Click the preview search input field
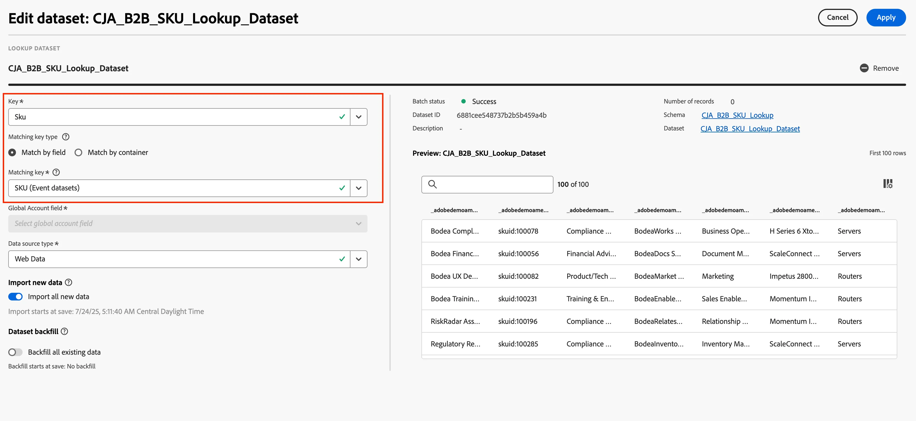 coord(487,185)
